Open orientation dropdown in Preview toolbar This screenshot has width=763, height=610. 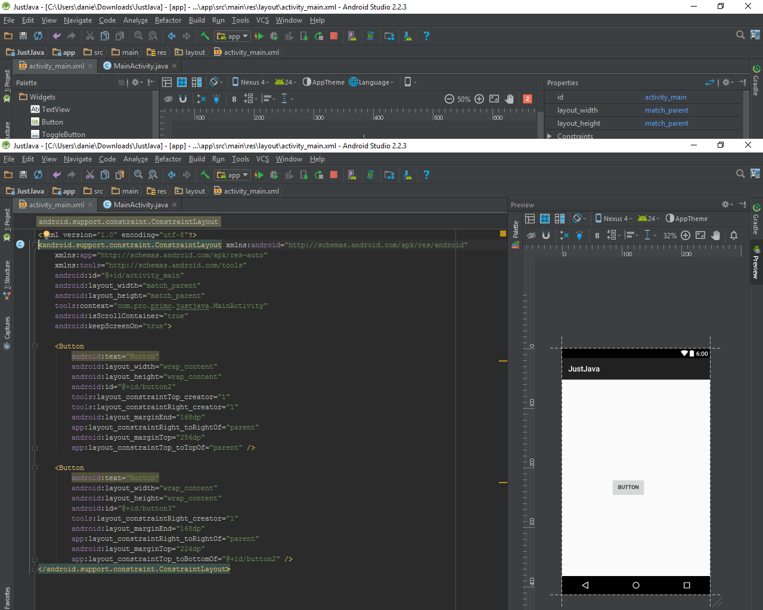click(x=579, y=219)
